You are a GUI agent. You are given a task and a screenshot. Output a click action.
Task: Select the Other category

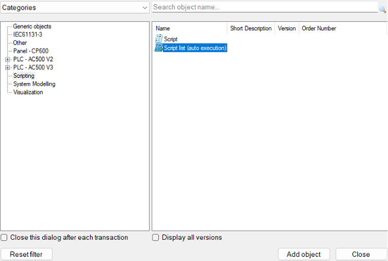tap(20, 43)
